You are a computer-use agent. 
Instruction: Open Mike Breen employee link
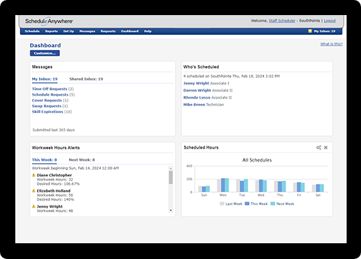pos(194,105)
